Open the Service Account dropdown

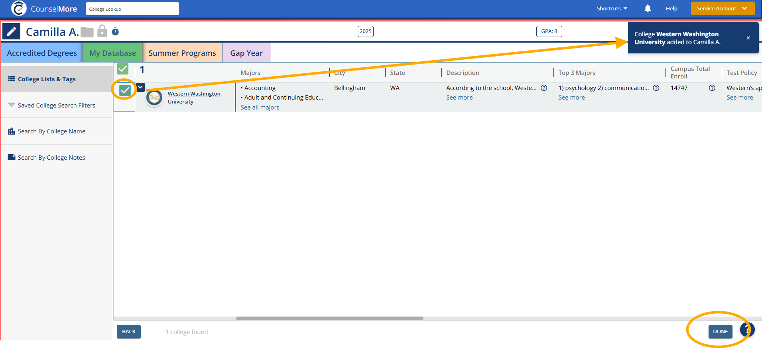(x=723, y=8)
